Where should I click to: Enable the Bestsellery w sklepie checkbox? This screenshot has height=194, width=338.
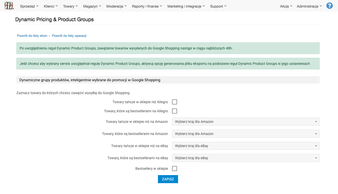pyautogui.click(x=175, y=169)
